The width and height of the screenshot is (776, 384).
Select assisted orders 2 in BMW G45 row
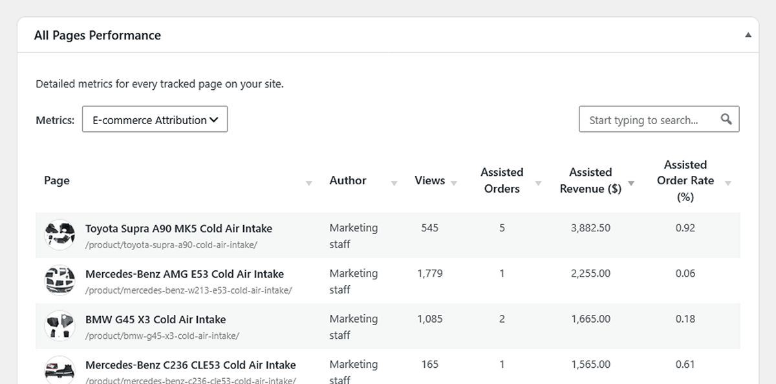502,319
